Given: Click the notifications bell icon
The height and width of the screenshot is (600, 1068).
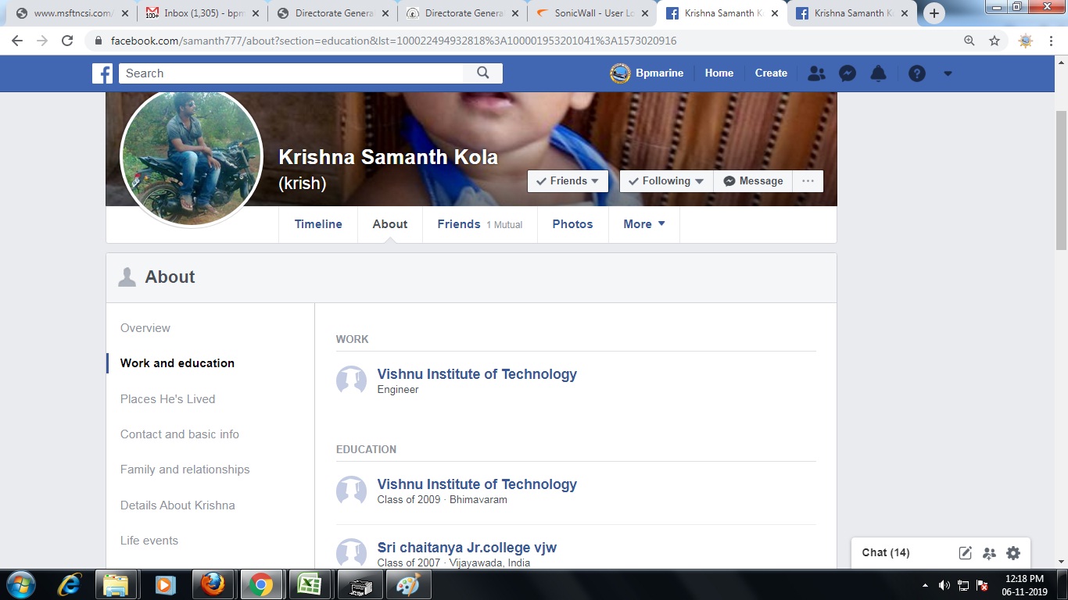Looking at the screenshot, I should pyautogui.click(x=879, y=73).
